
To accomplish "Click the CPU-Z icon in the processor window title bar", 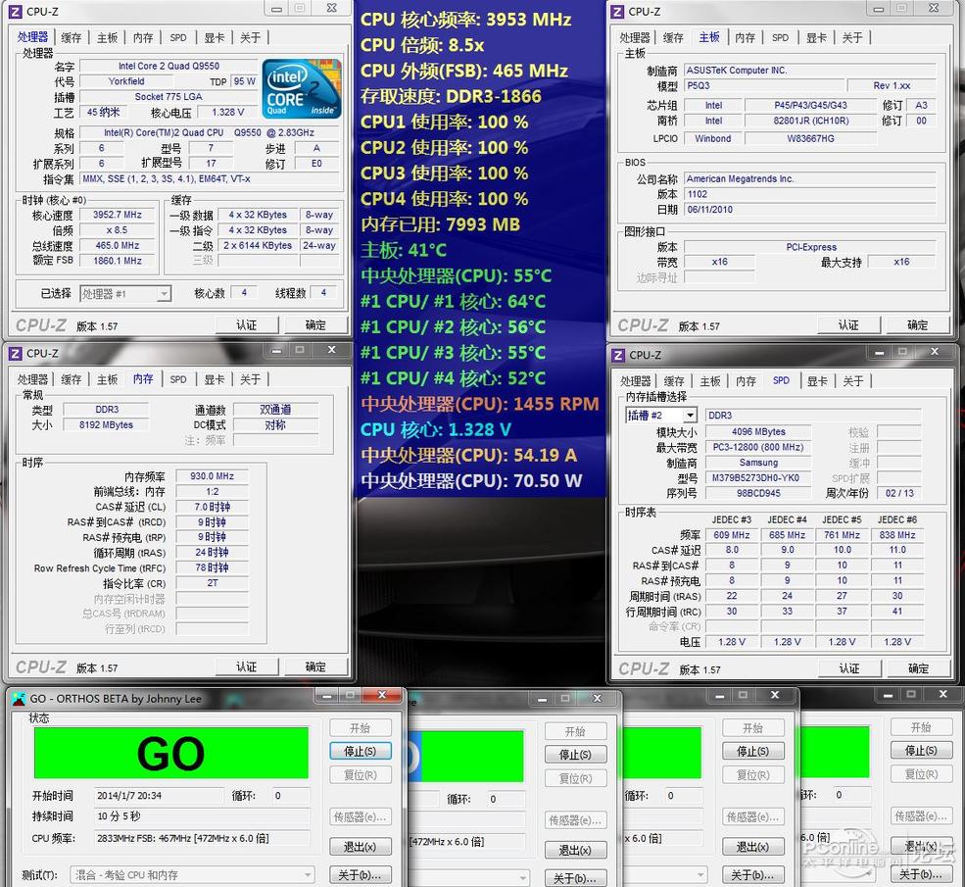I will [16, 11].
